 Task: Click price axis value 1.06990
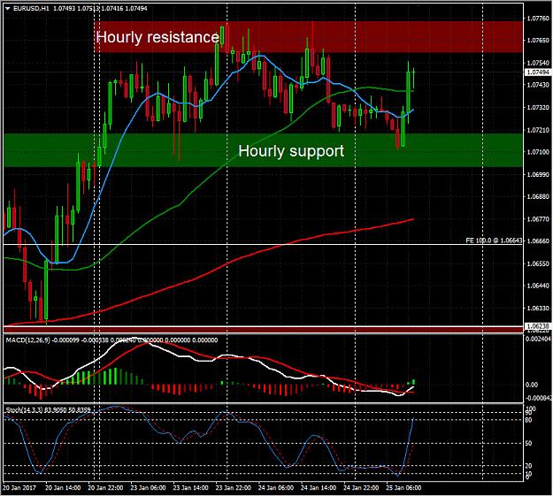tap(538, 174)
